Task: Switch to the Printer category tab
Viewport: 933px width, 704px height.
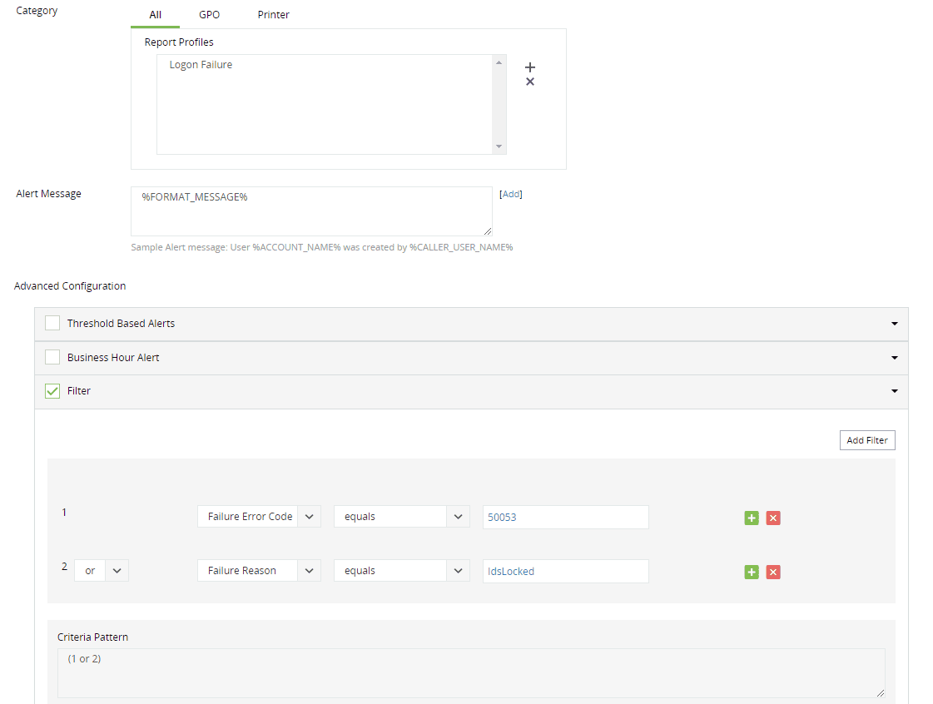Action: (x=273, y=15)
